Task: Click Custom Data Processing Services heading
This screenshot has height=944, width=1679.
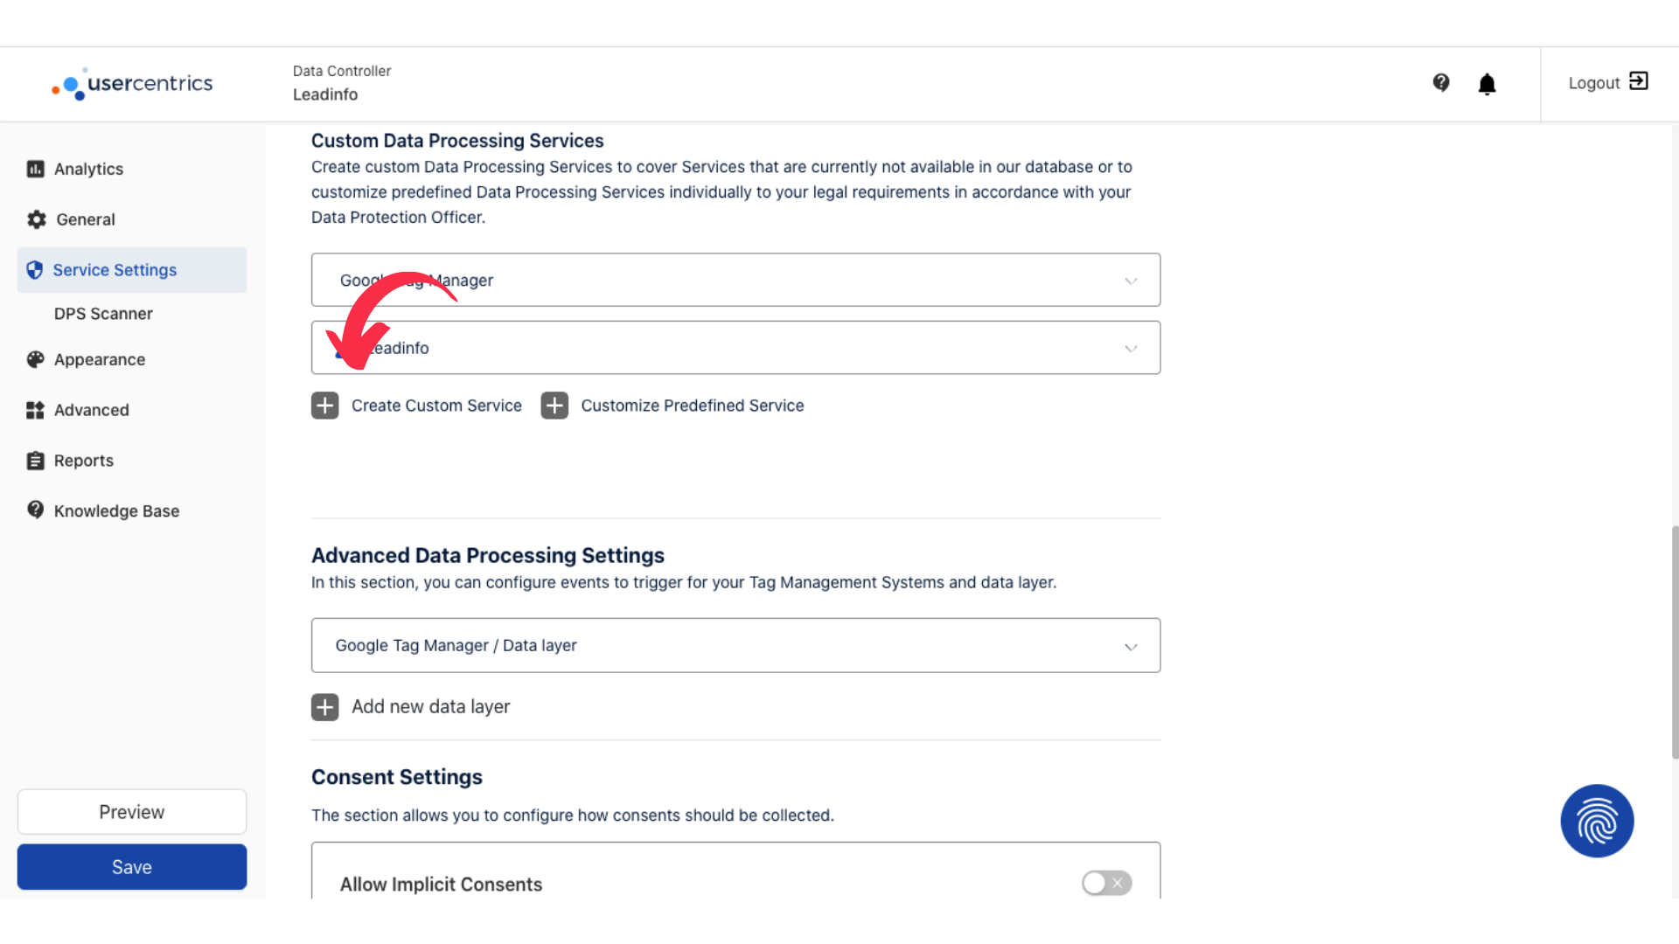Action: pyautogui.click(x=457, y=141)
